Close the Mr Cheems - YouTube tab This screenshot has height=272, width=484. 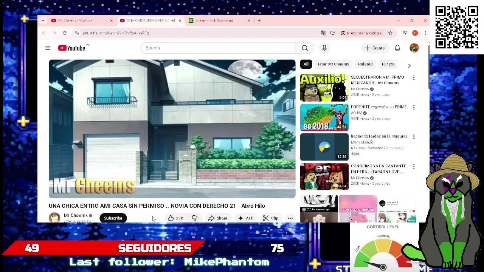[111, 20]
